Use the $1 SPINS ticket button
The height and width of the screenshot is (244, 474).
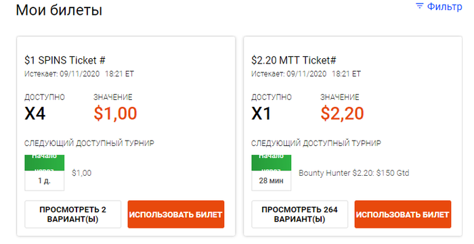tap(176, 214)
